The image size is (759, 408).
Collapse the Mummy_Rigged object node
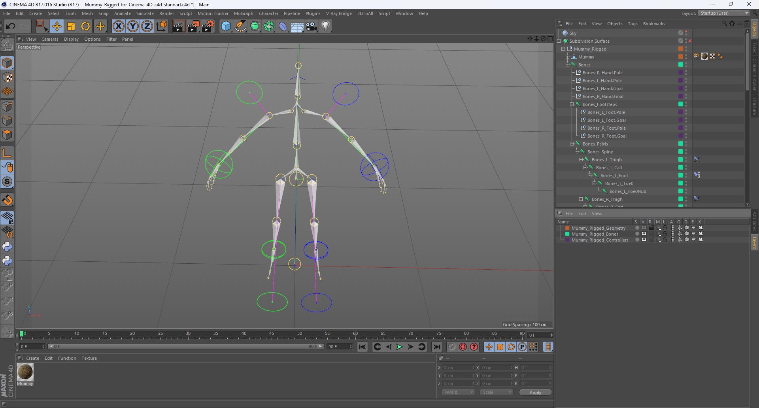[563, 49]
